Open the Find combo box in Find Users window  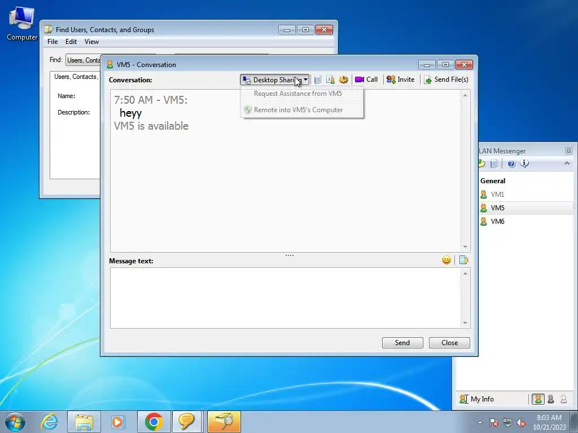(x=84, y=60)
